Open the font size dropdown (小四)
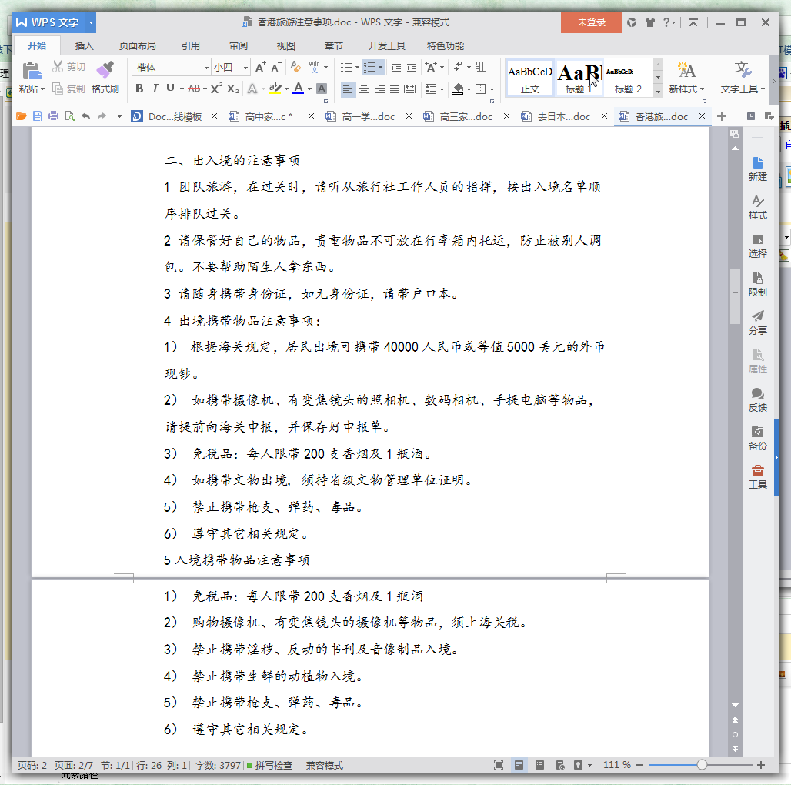The width and height of the screenshot is (791, 785). tap(245, 68)
